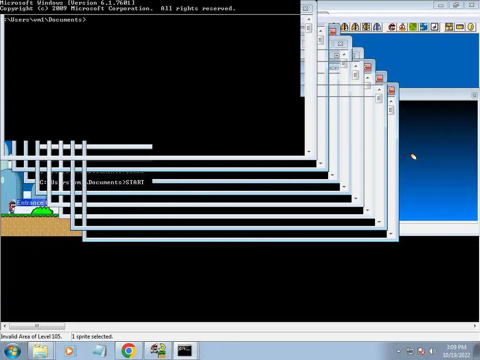Viewport: 480px width, 360px height.
Task: Click the frontmost command prompt scrollbar thumb
Action: point(308,28)
